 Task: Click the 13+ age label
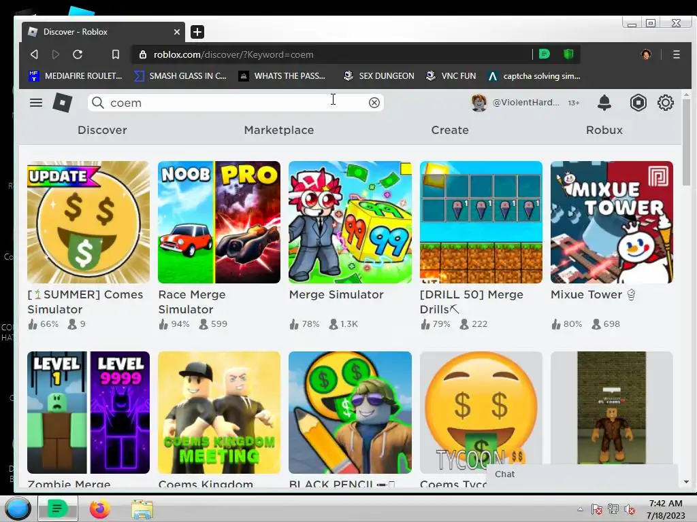click(x=573, y=103)
